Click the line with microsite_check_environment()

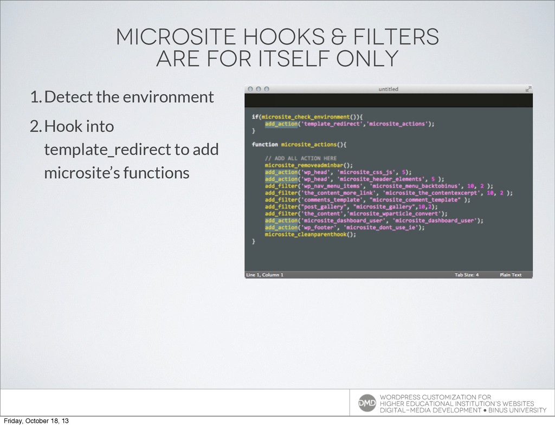click(307, 117)
